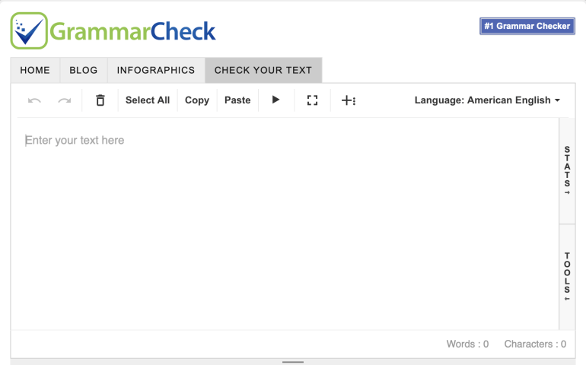Switch to the INFOGRAPHICS tab
This screenshot has width=586, height=365.
(x=156, y=70)
